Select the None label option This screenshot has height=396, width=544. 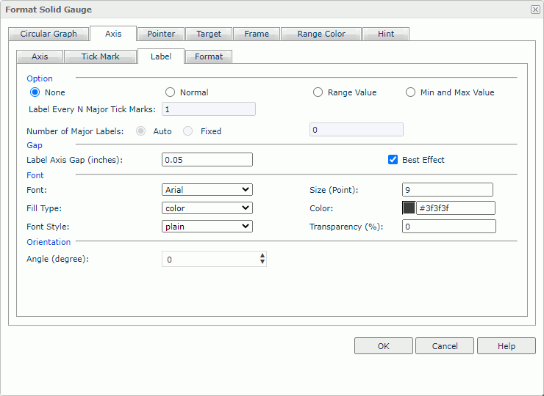coord(35,92)
